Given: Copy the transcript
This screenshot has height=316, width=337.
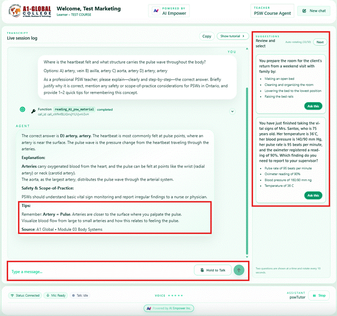Looking at the screenshot, I should (x=207, y=36).
